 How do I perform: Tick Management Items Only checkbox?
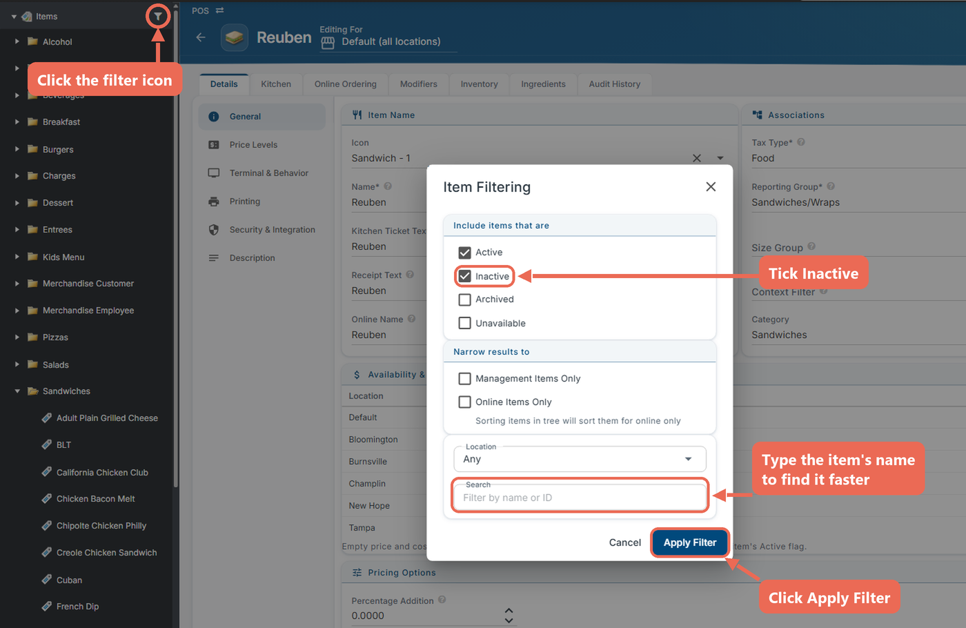[x=465, y=379]
